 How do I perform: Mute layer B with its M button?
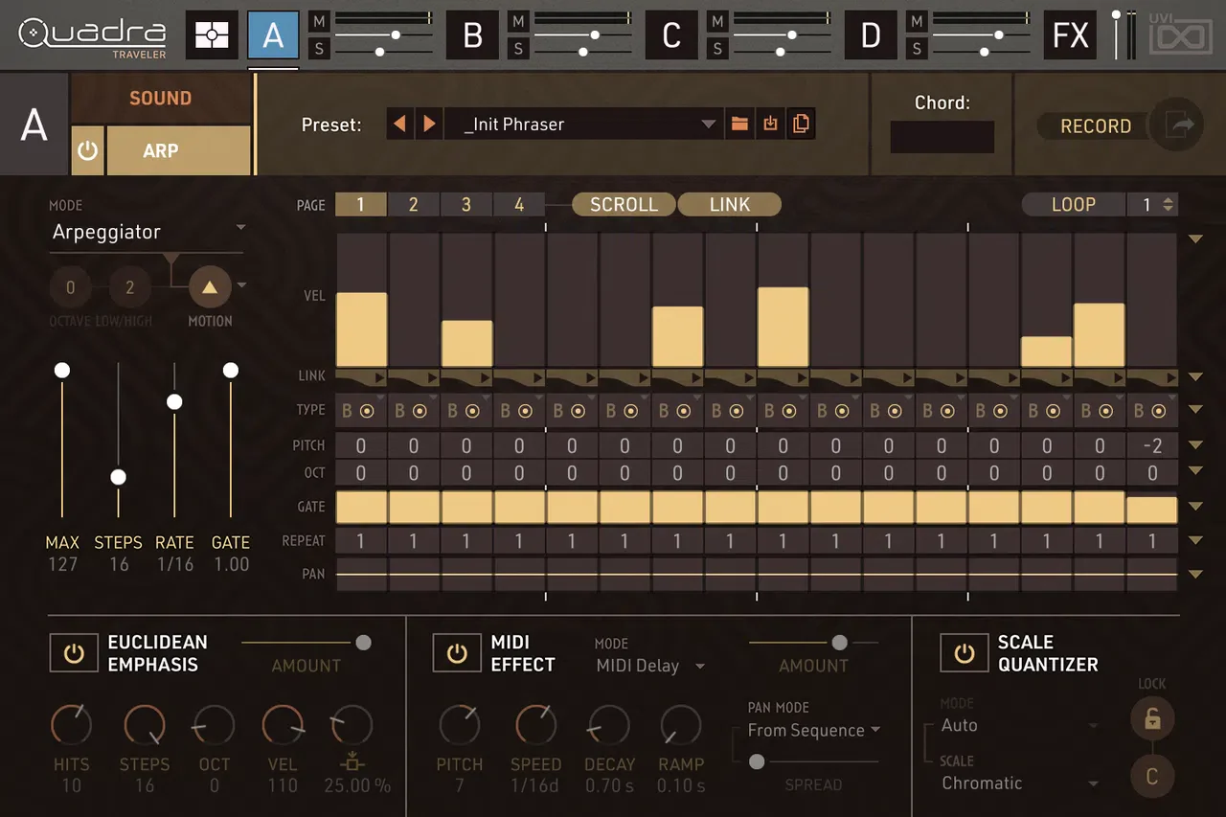click(x=518, y=21)
